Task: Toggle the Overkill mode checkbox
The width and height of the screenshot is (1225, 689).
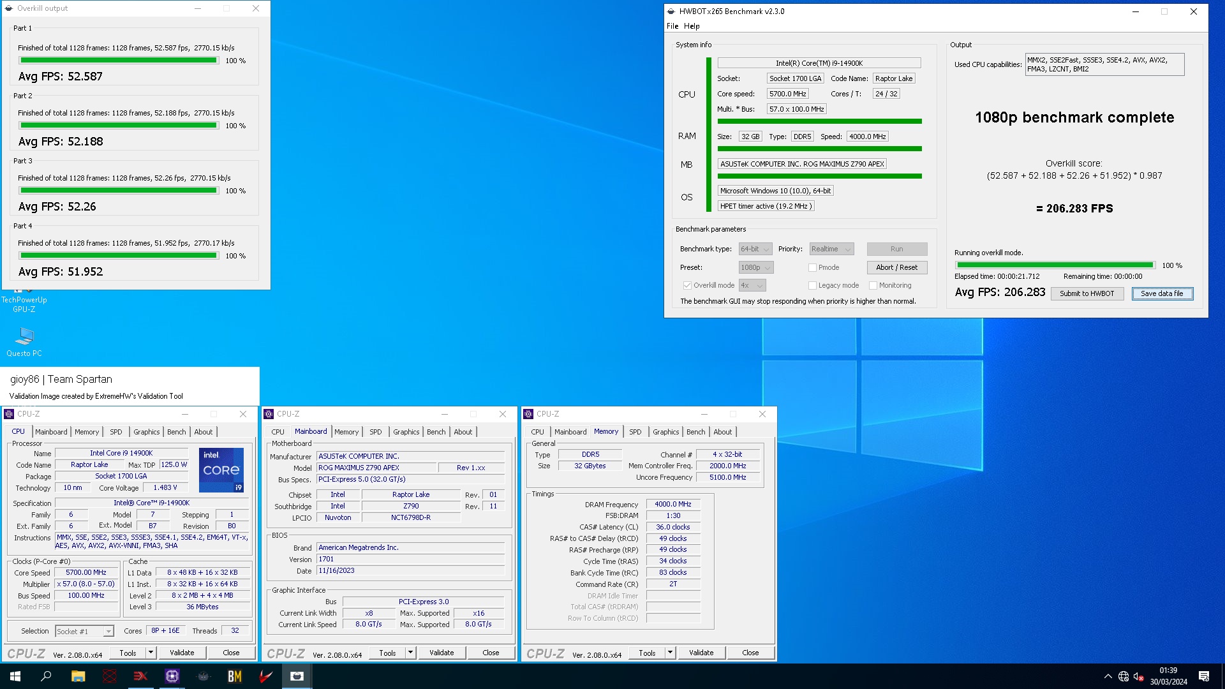Action: click(687, 285)
